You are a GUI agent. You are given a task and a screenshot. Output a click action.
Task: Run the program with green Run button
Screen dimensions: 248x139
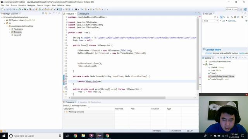[x=20, y=9]
